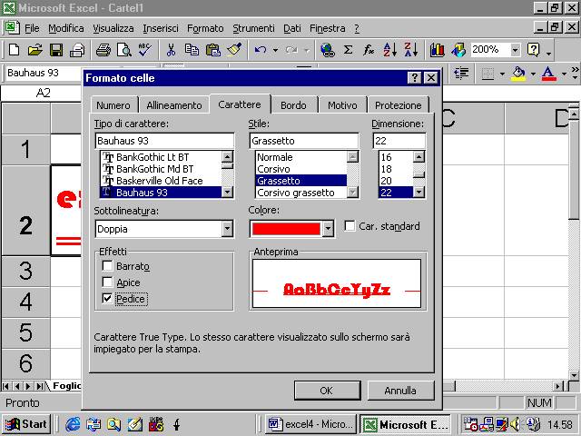Confirm with the OK button
The height and width of the screenshot is (436, 581).
327,391
